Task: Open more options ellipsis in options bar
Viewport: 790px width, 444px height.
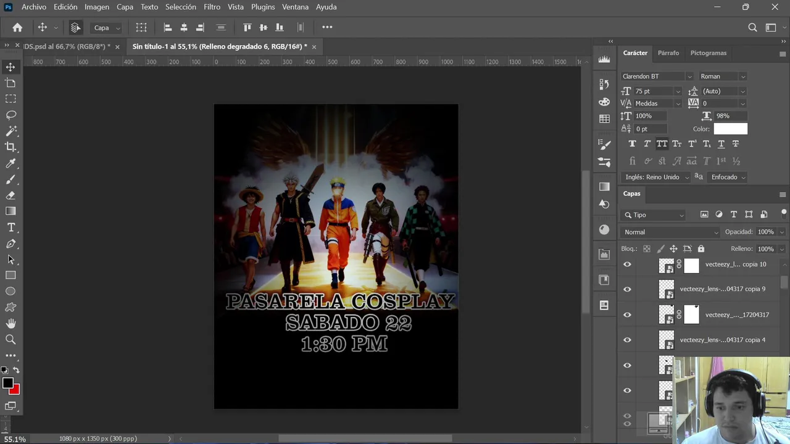Action: (327, 27)
